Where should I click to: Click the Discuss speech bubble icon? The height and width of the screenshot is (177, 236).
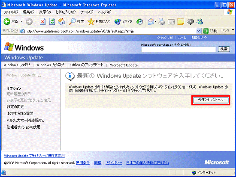[190, 22]
